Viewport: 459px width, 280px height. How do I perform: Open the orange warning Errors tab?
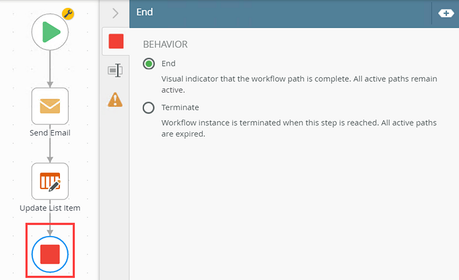[115, 99]
